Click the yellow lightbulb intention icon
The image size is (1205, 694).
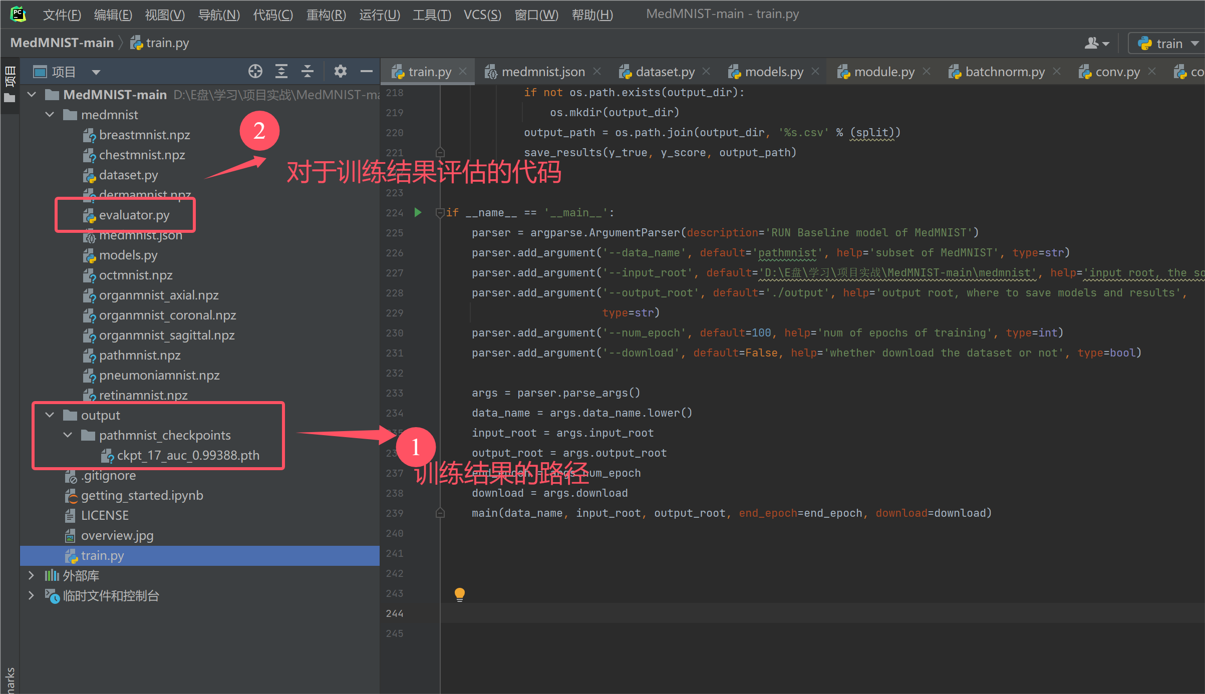[x=459, y=594]
